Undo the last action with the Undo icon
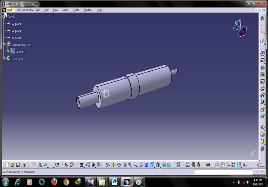Viewport: 268px width, 187px height. (45, 165)
